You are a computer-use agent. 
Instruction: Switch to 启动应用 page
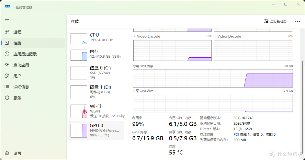pyautogui.click(x=33, y=65)
